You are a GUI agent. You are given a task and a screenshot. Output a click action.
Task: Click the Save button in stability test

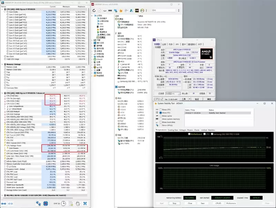pyautogui.click(x=203, y=203)
